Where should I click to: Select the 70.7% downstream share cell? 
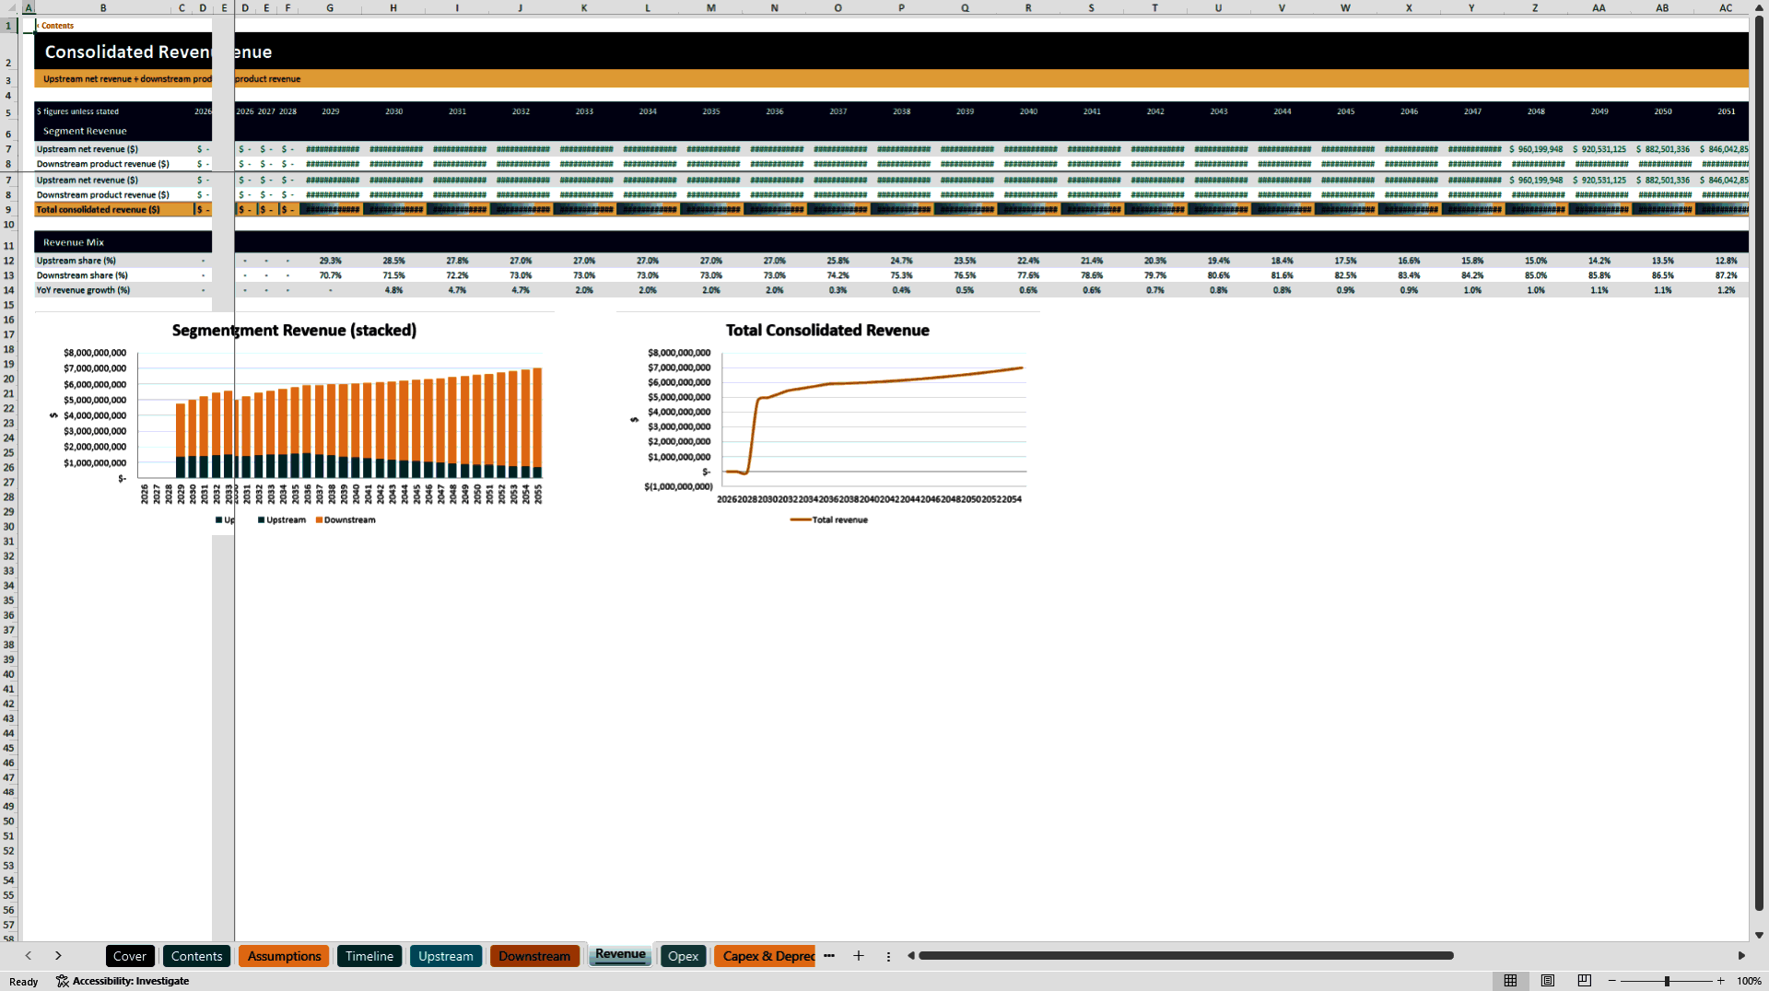[330, 275]
